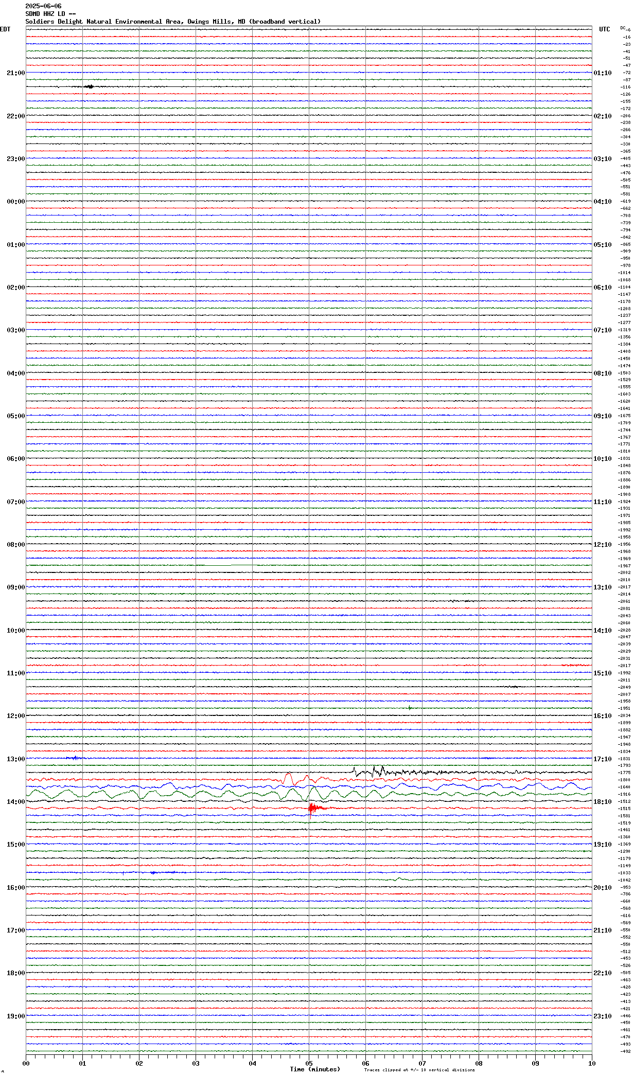633x1077 pixels.
Task: Click the 14:10 UTC time label
Action: pyautogui.click(x=603, y=631)
